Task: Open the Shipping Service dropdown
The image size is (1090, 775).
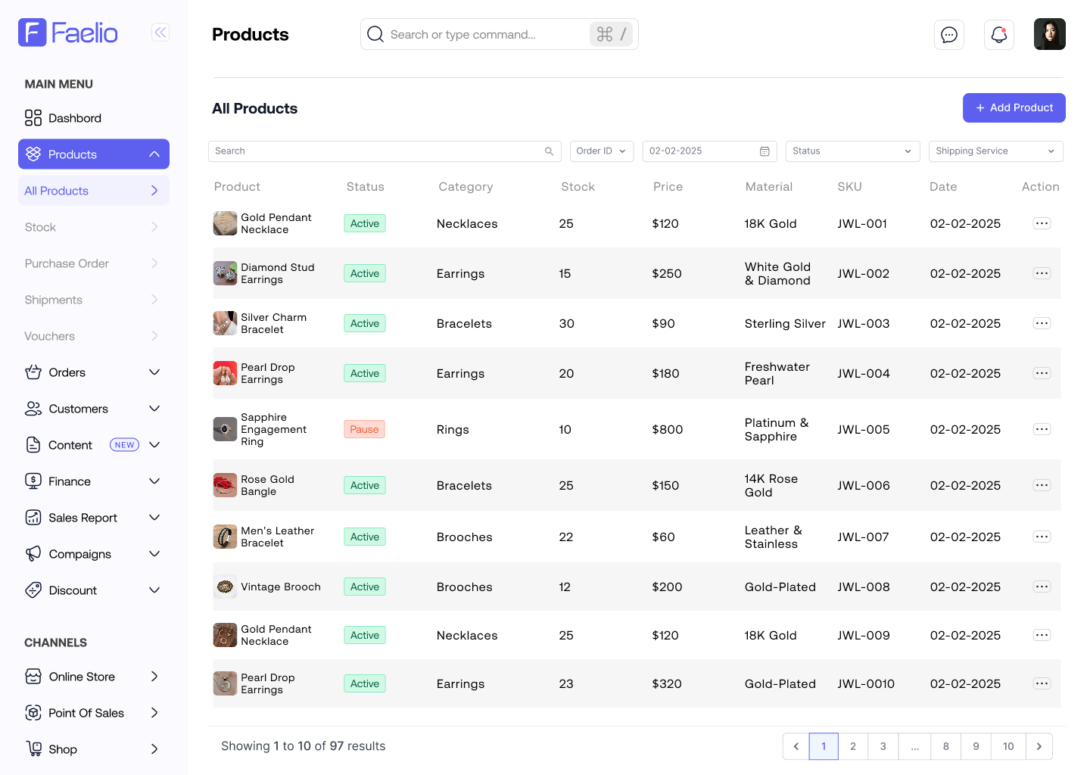Action: click(995, 151)
